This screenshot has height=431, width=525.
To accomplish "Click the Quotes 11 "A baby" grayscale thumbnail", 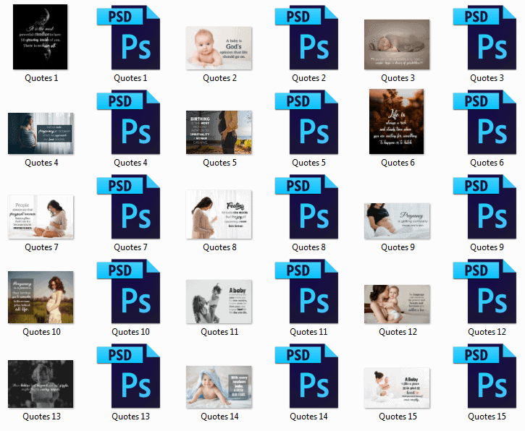I will pyautogui.click(x=219, y=302).
